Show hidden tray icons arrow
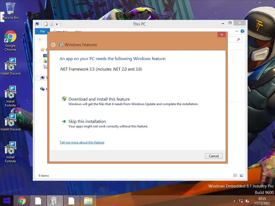Viewport: 275px width, 206px height. coord(234,201)
